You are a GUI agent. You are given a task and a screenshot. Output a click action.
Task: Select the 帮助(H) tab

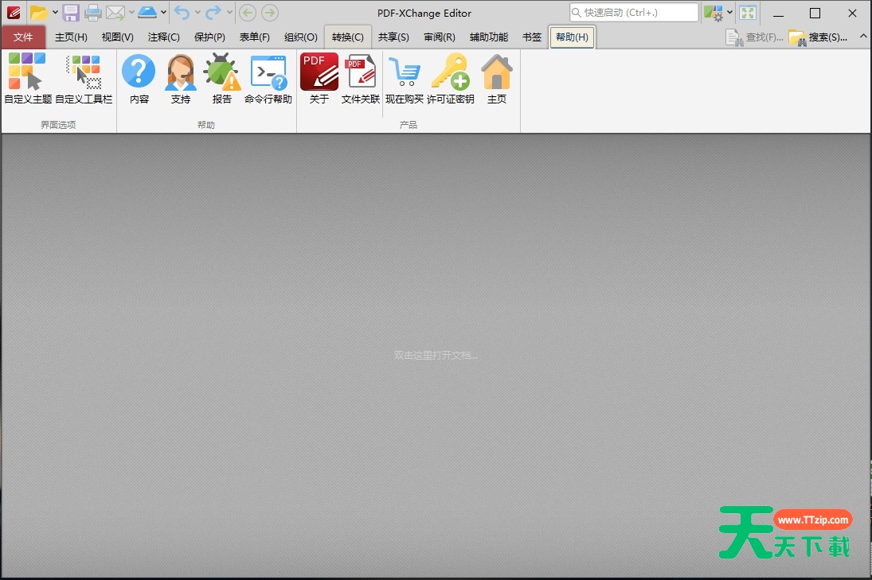(x=573, y=37)
